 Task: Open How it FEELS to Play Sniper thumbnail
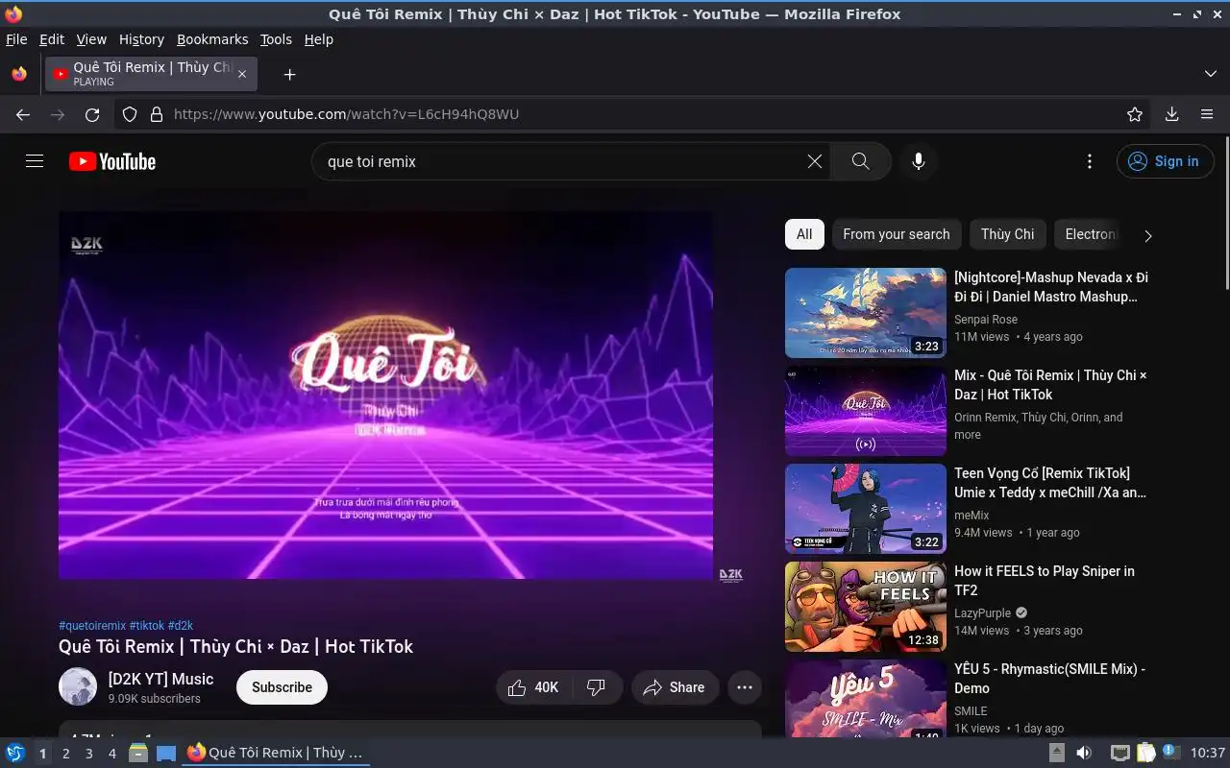(866, 607)
